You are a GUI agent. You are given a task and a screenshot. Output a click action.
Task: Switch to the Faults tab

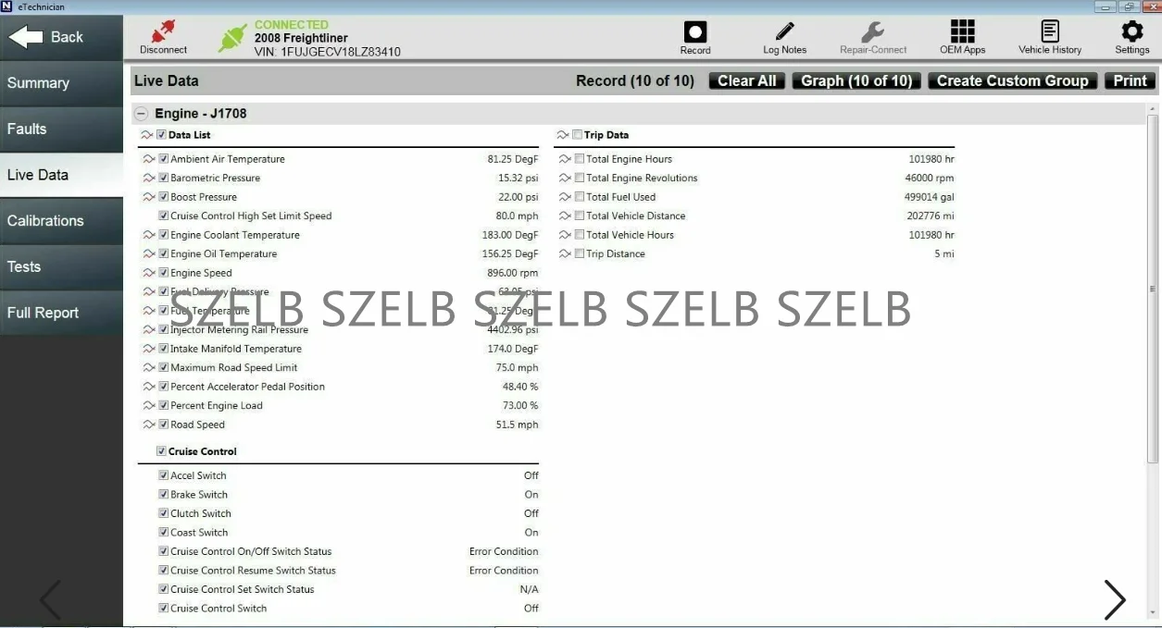[61, 129]
